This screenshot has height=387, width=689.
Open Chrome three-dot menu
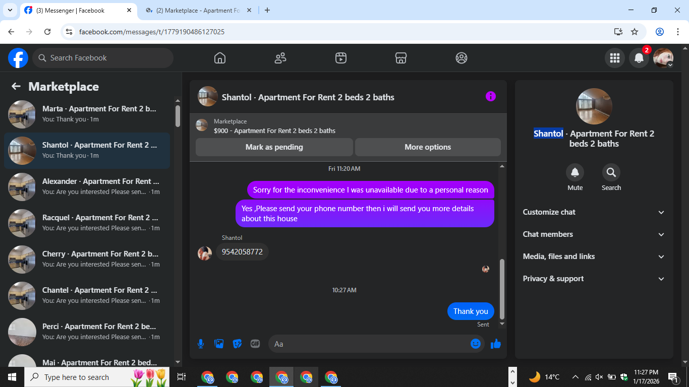[678, 32]
